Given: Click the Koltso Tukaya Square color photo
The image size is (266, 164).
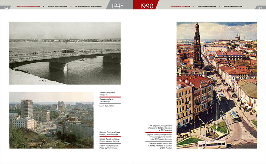Looking at the screenshot, I should (x=51, y=120).
